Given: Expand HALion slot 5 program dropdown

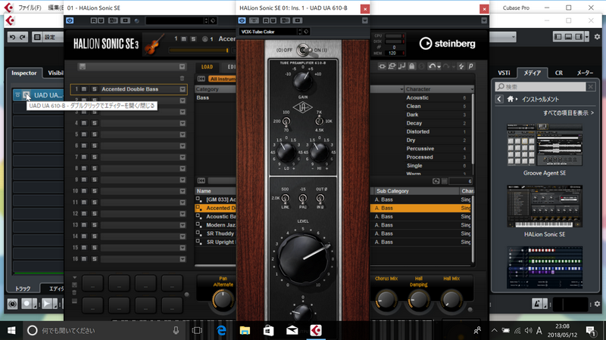Looking at the screenshot, I should pos(183,134).
